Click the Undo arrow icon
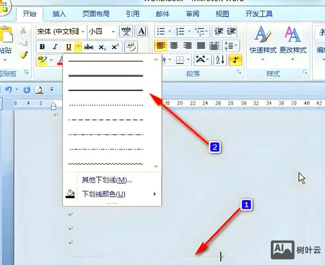Screen dimensions: 325x265 [8, 90]
